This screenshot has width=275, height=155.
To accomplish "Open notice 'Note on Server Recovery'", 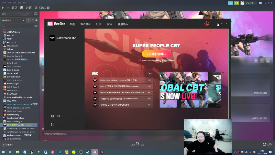I will point(125,80).
